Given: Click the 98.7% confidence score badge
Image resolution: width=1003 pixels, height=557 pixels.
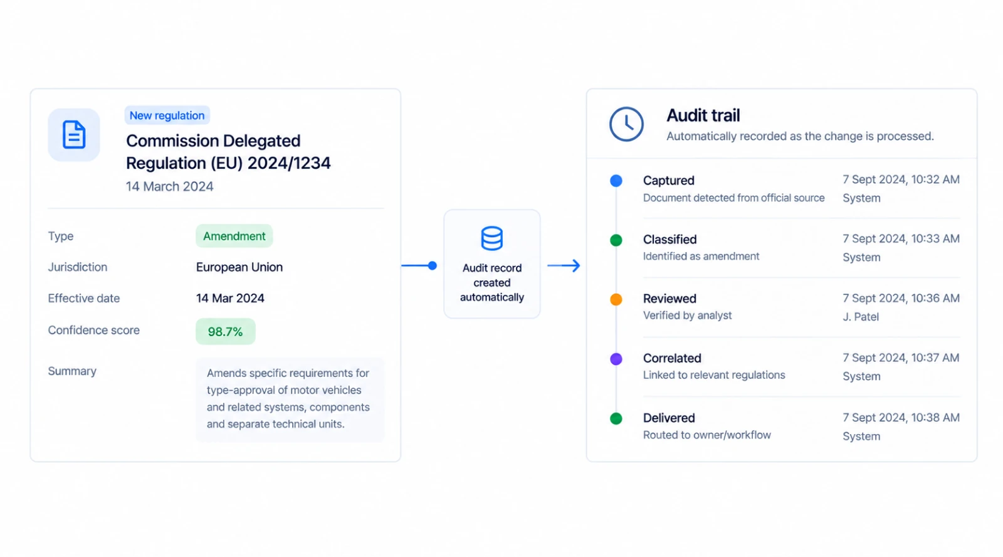Looking at the screenshot, I should point(226,331).
